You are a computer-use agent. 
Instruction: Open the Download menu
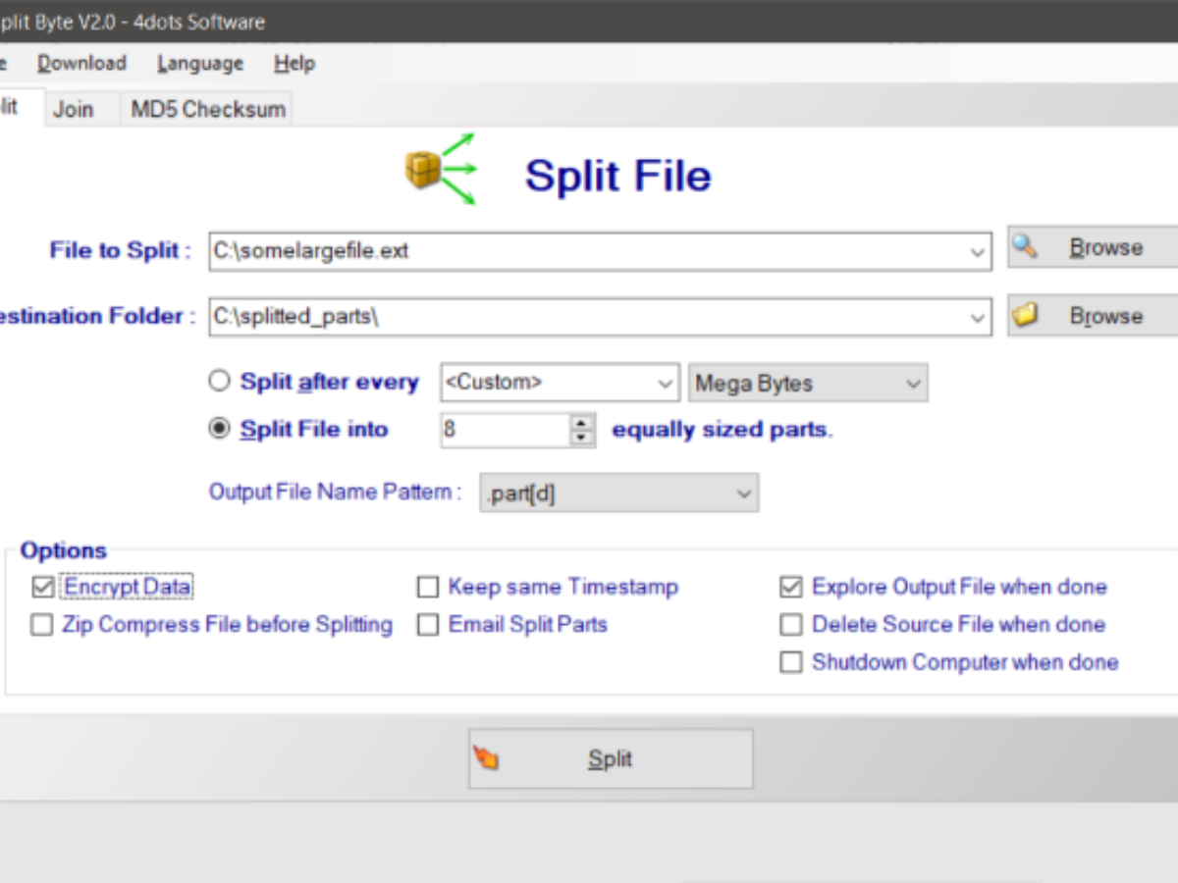(81, 63)
